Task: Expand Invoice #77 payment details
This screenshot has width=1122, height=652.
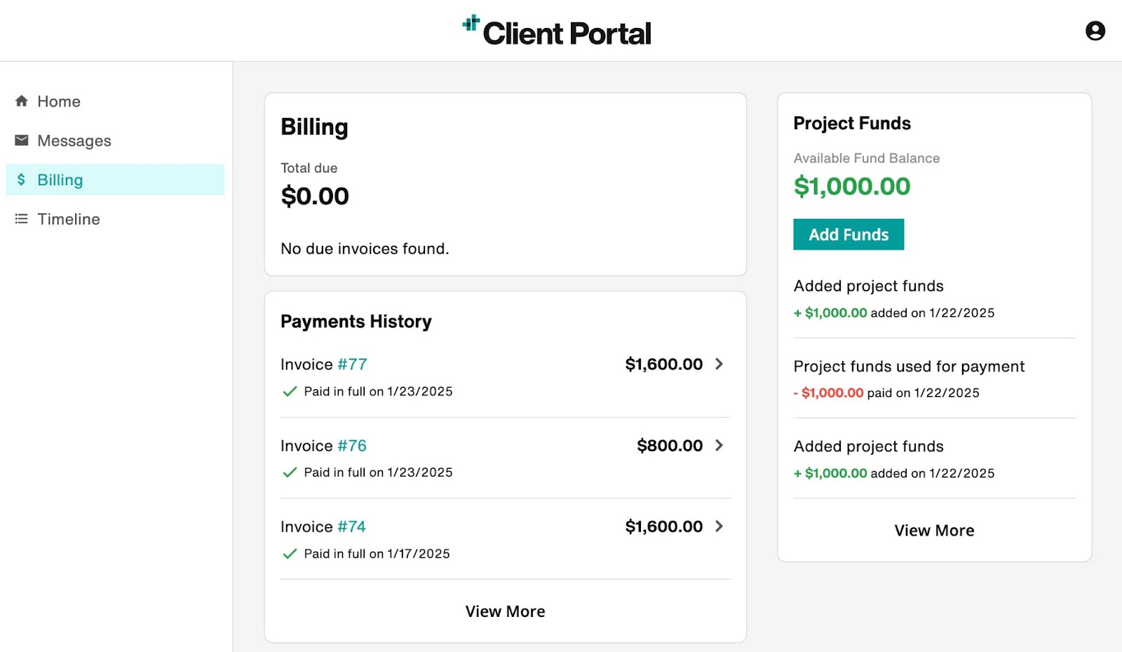Action: click(719, 364)
